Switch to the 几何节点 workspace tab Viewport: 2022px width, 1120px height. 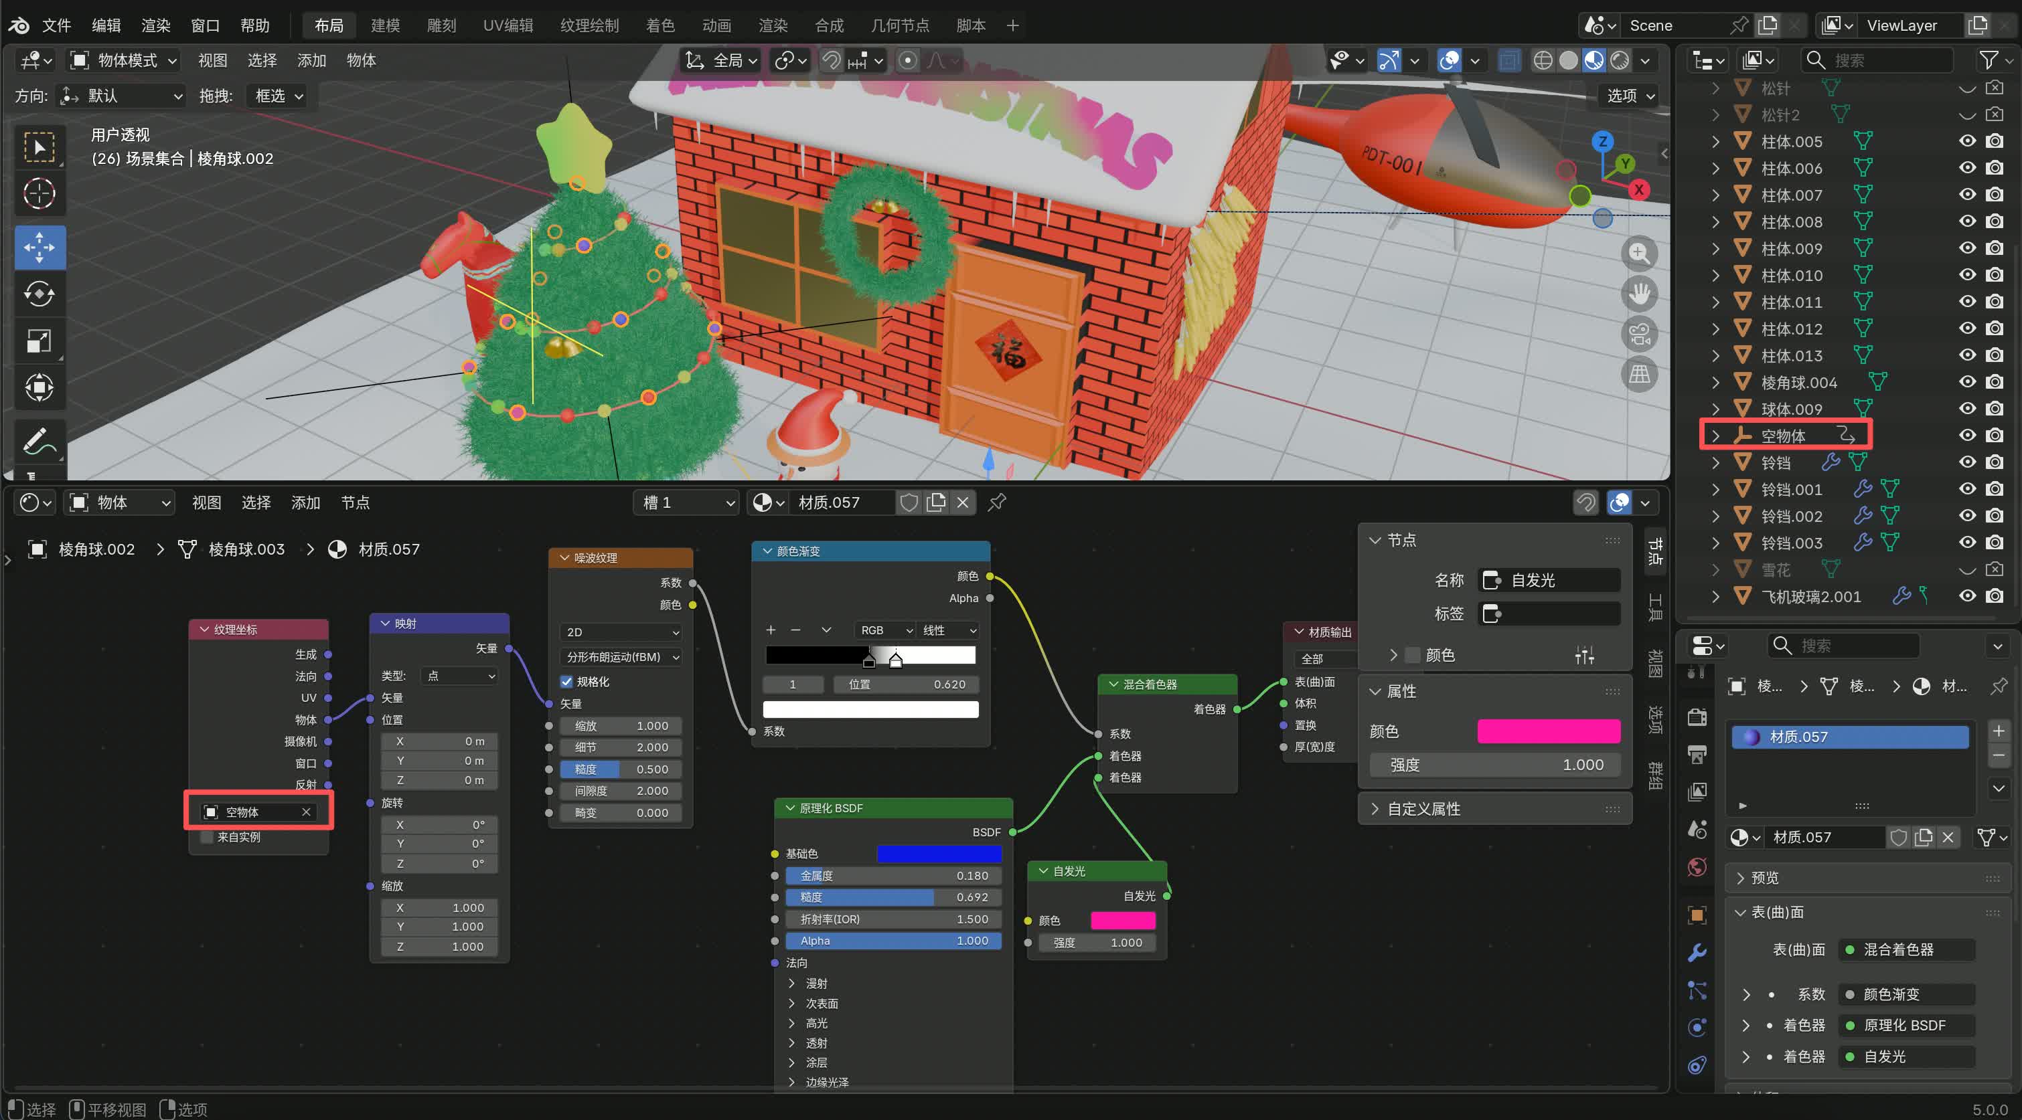pyautogui.click(x=900, y=25)
